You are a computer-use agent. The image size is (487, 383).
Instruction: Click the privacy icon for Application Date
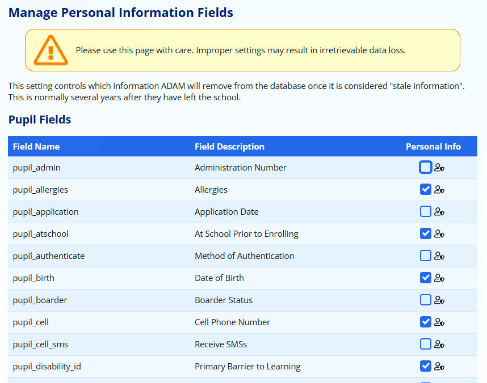pyautogui.click(x=439, y=212)
